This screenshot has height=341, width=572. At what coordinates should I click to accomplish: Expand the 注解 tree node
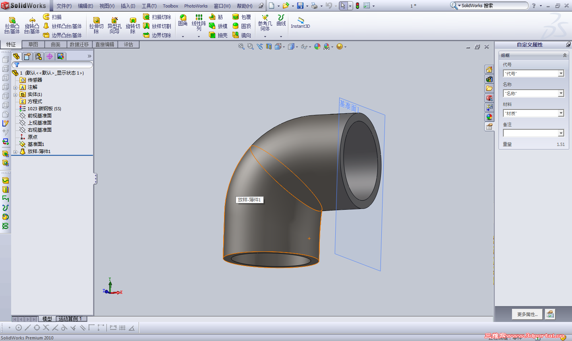tap(15, 88)
